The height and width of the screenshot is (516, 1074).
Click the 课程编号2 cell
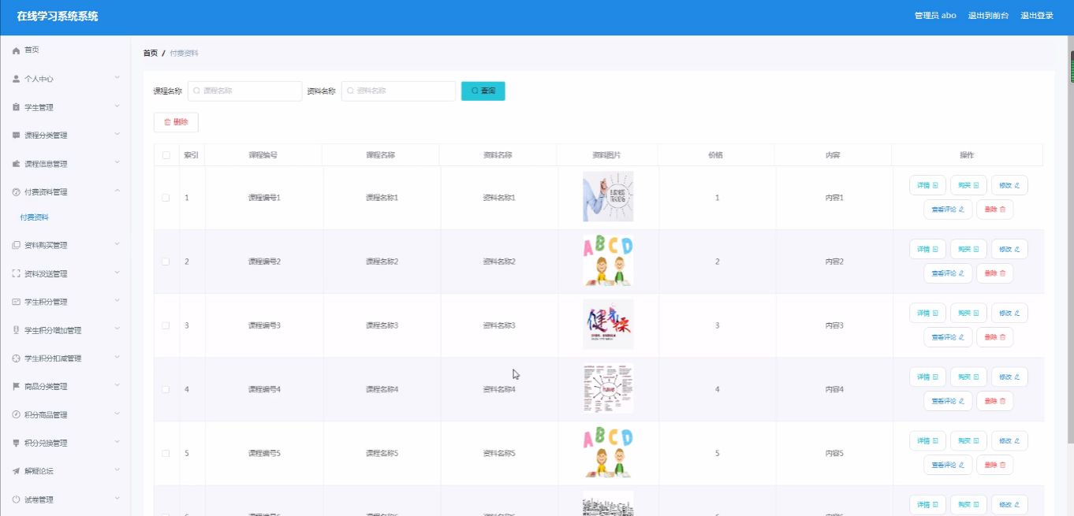pos(264,262)
